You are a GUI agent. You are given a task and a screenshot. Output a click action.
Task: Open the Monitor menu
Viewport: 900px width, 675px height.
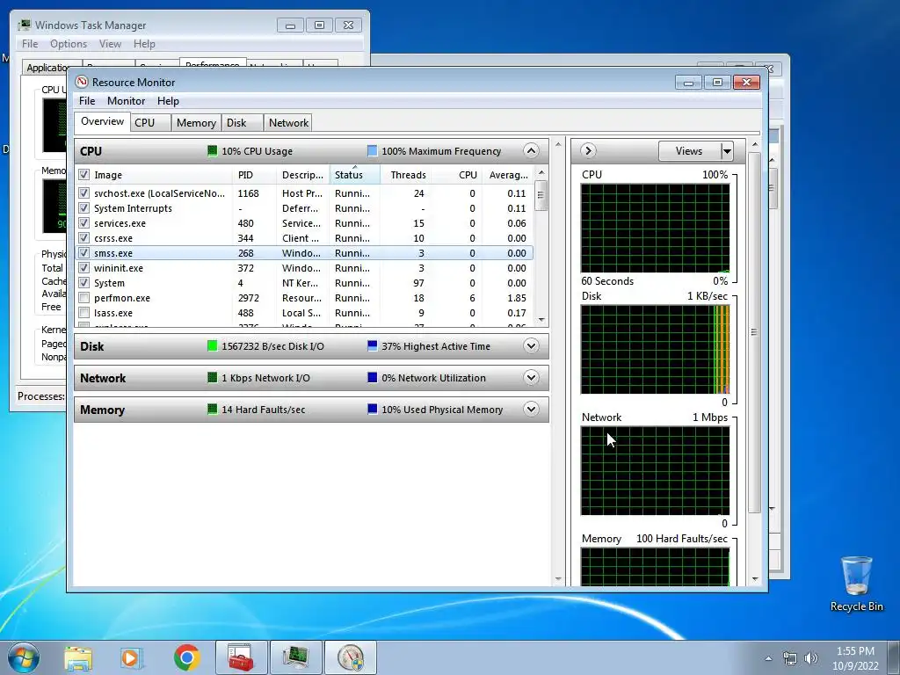pos(127,101)
